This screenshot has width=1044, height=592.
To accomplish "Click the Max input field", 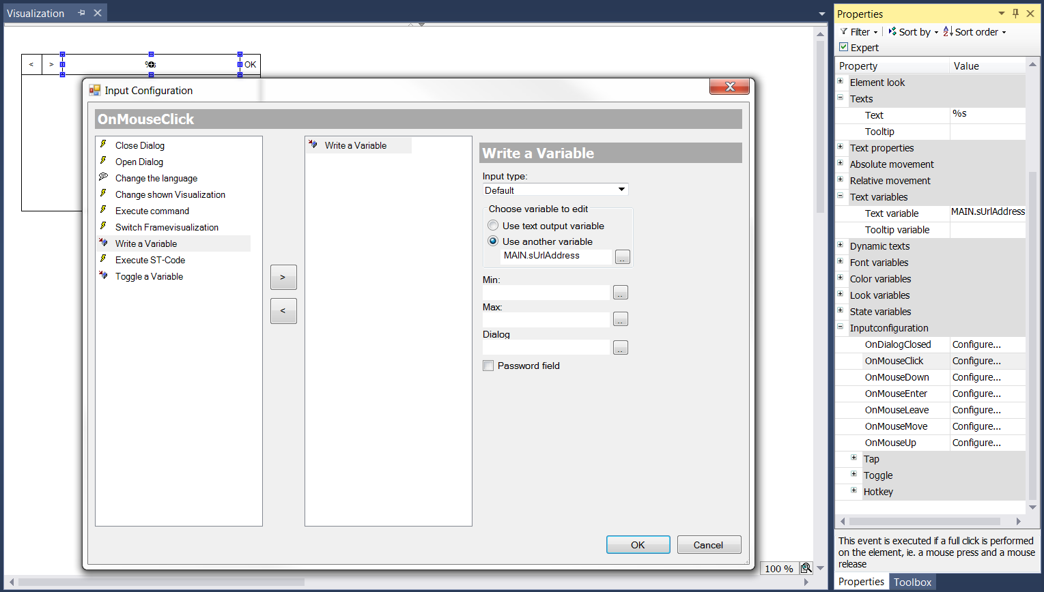I will click(546, 319).
